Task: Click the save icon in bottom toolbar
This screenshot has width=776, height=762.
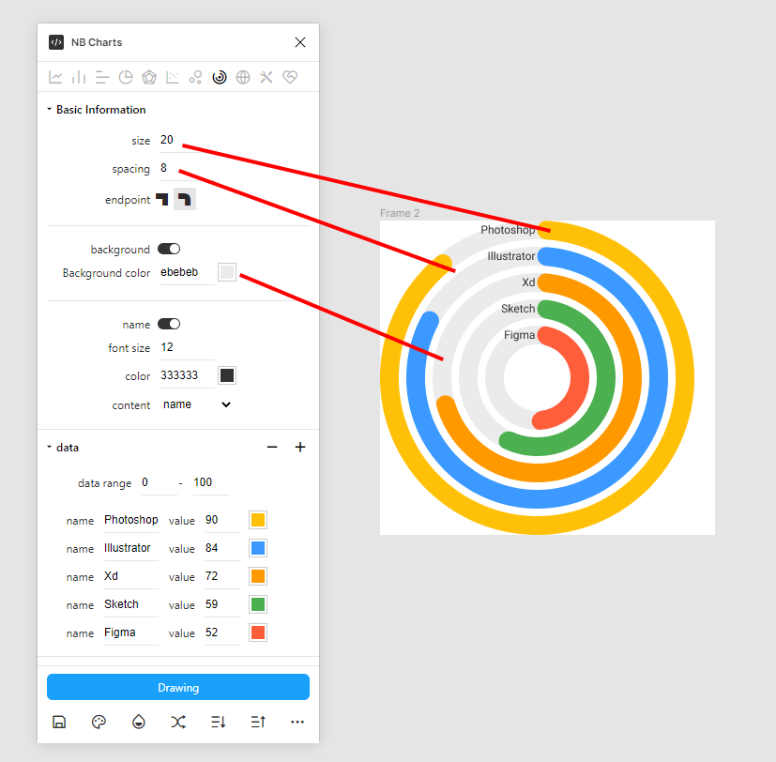Action: pos(59,722)
